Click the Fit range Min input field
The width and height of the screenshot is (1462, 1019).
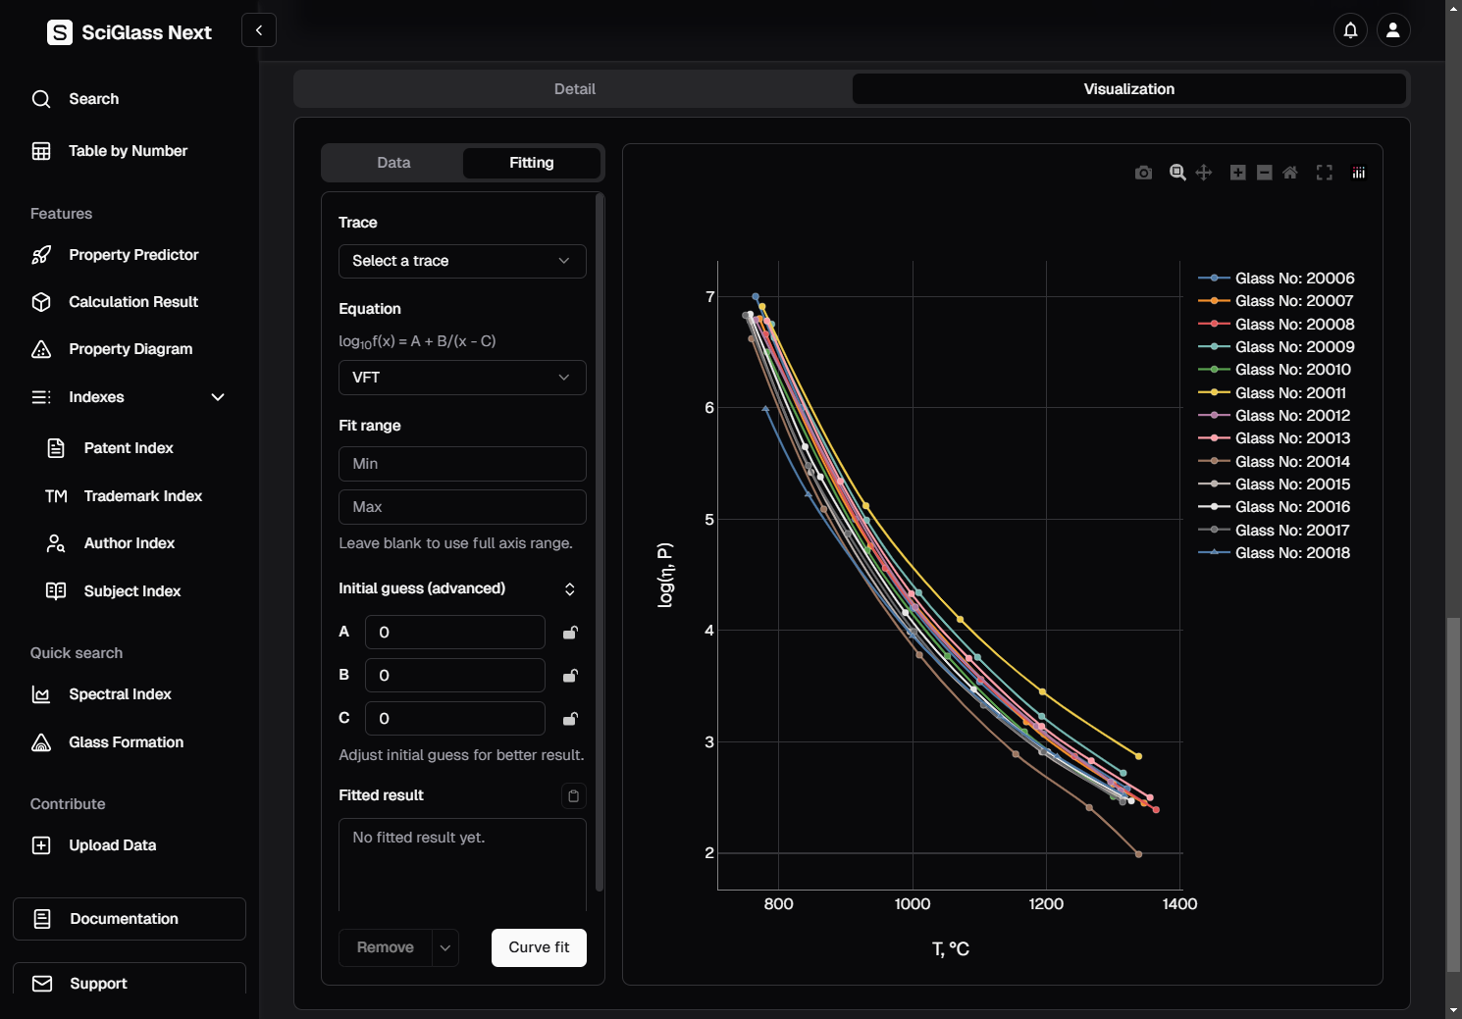462,464
